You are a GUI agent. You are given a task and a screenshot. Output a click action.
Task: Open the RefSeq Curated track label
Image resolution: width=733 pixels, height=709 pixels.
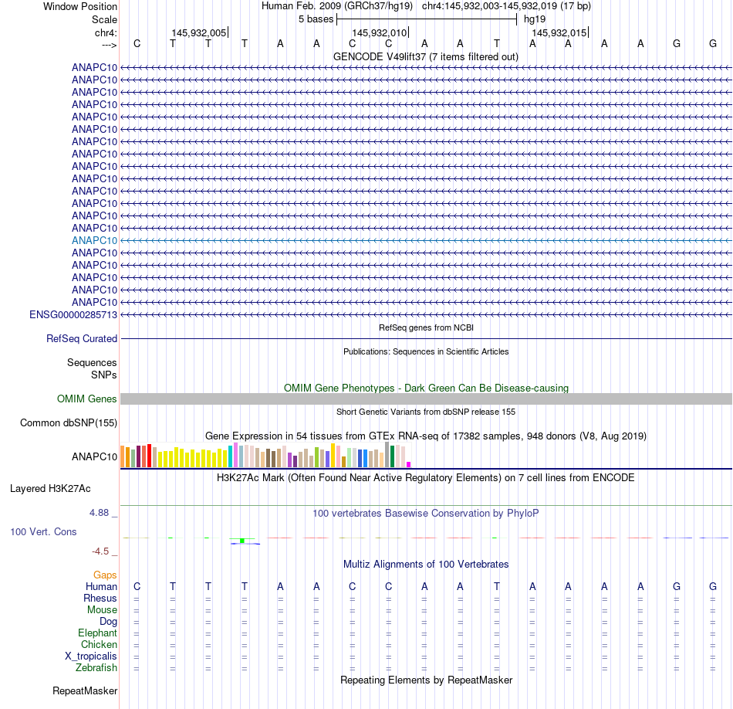[82, 338]
